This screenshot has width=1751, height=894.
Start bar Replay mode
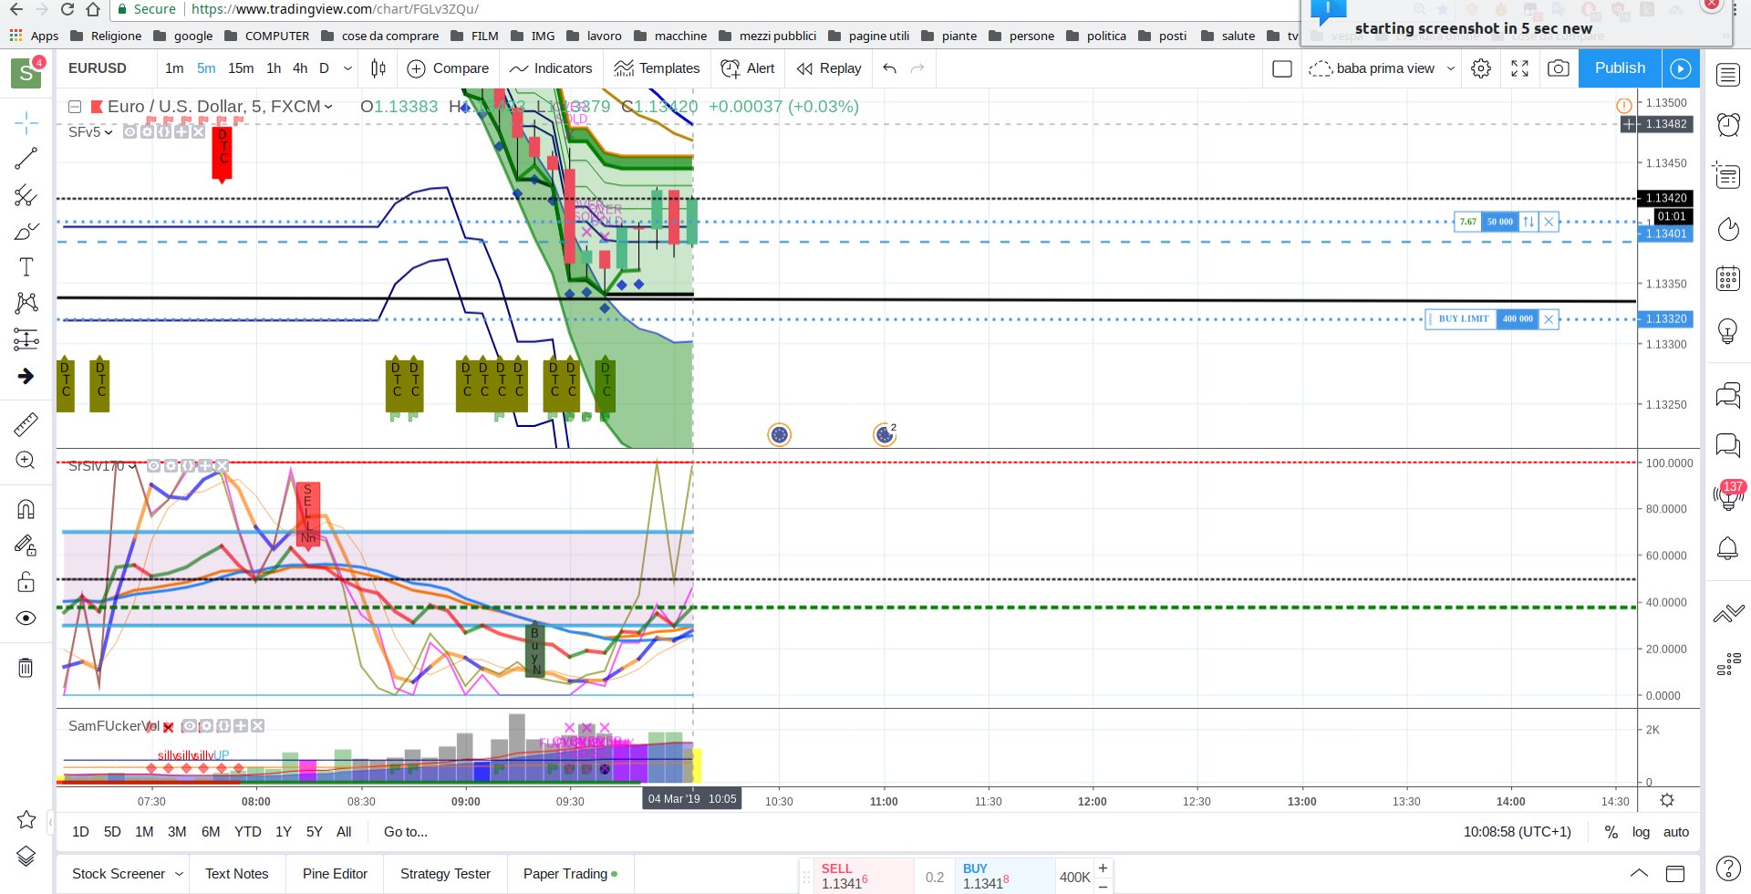pos(828,68)
